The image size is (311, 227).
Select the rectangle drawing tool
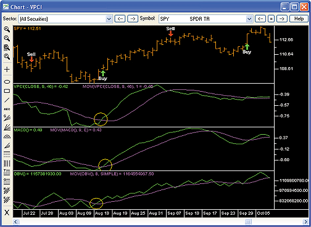[x=7, y=91]
